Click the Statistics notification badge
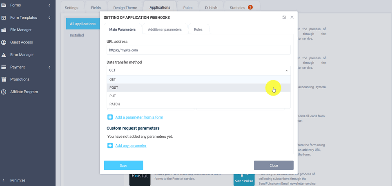The image size is (392, 186). (250, 7)
